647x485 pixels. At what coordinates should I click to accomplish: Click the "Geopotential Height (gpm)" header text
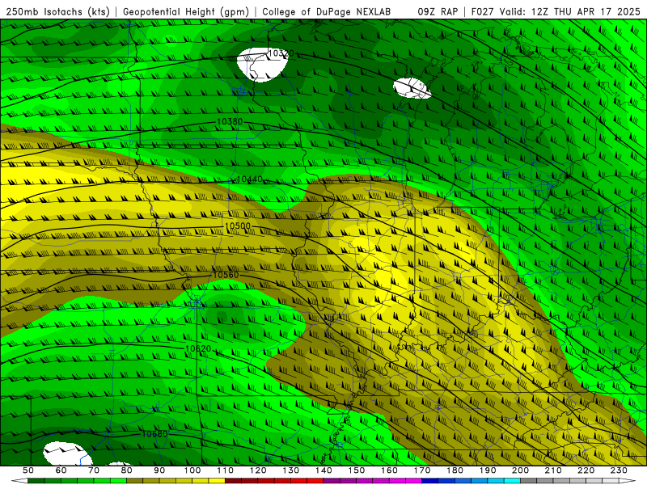click(x=186, y=12)
